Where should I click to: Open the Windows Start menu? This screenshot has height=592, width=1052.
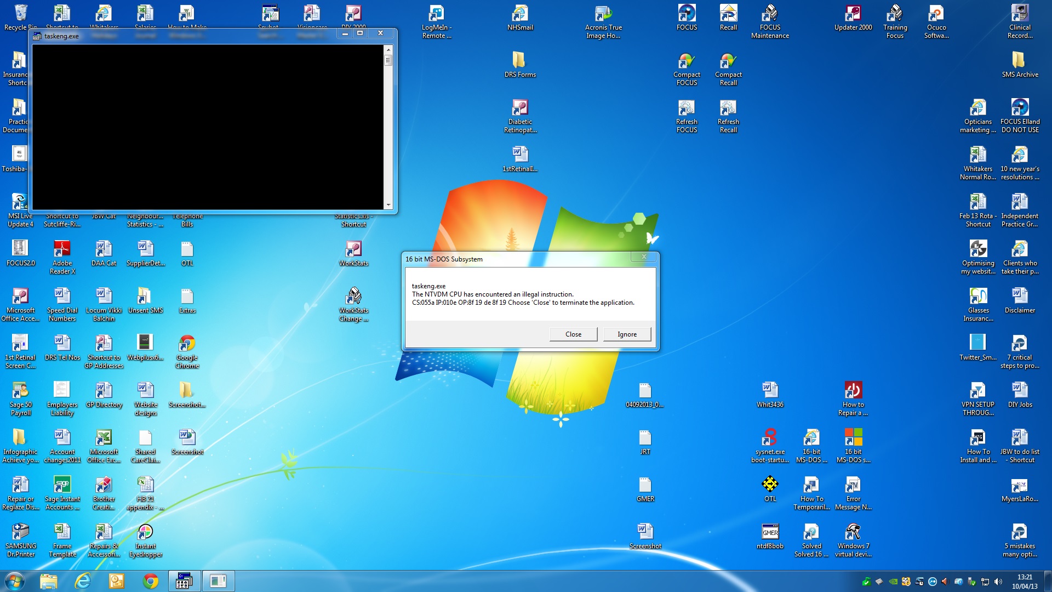click(x=15, y=581)
